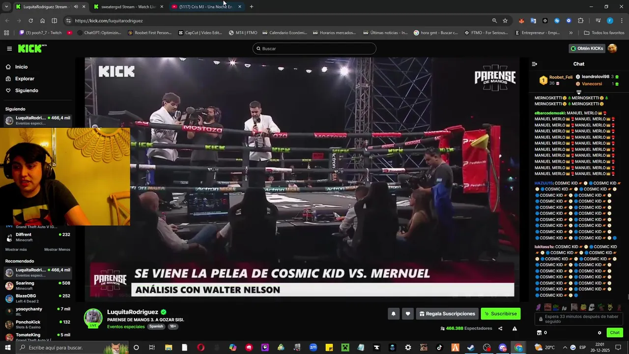Expand the Chrome tab search dropdown

click(x=6, y=7)
